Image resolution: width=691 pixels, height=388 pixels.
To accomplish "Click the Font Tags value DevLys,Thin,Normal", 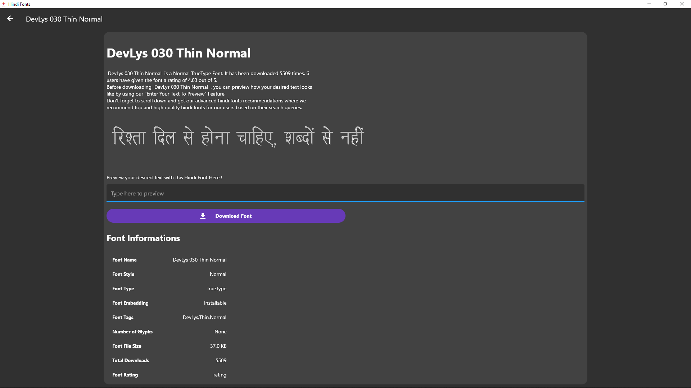I will 204,317.
